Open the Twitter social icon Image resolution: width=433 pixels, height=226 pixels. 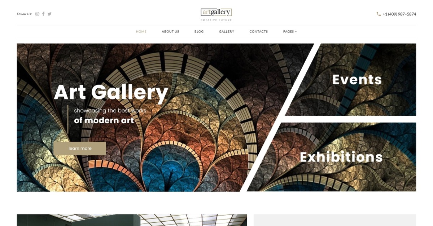[x=49, y=14]
